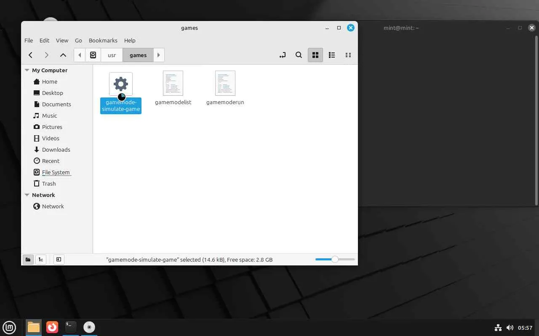Open Pictures in the sidebar
The width and height of the screenshot is (539, 336).
click(52, 127)
